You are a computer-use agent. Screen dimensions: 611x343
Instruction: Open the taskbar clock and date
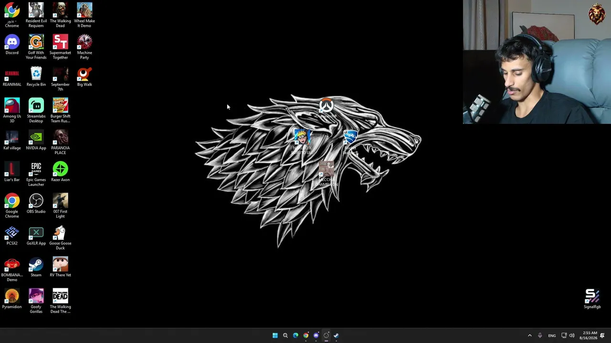tap(588, 335)
